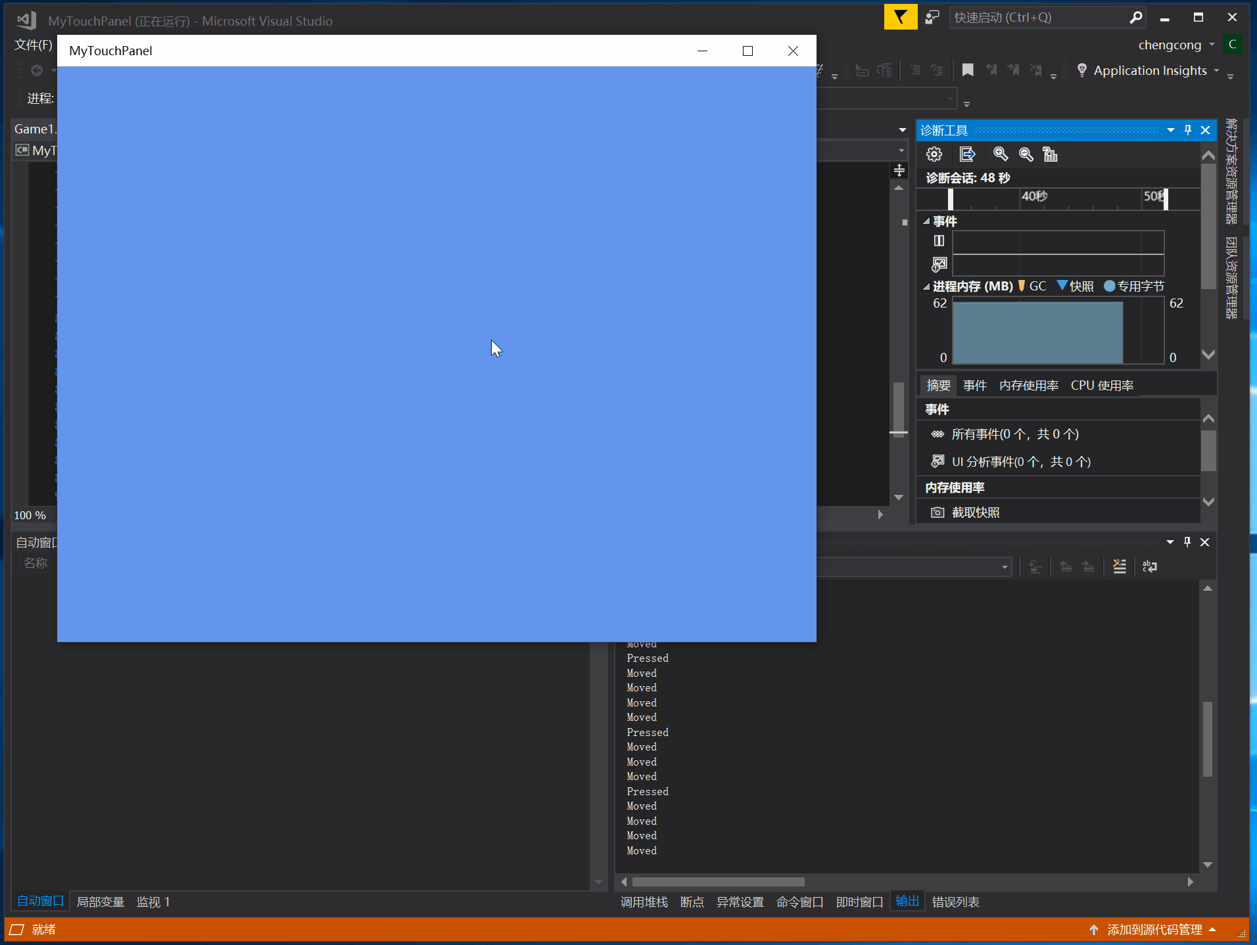1257x945 pixels.
Task: Collapse the 进程内存 (MB) graph section
Action: (926, 287)
